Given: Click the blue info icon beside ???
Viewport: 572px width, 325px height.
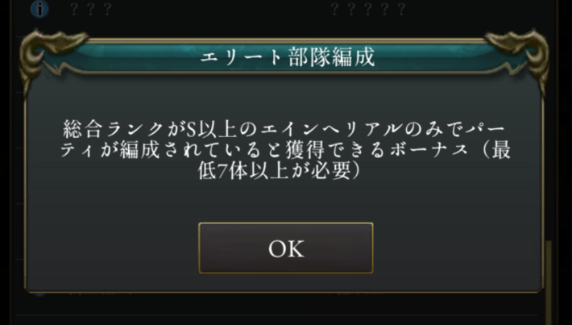Looking at the screenshot, I should (39, 9).
